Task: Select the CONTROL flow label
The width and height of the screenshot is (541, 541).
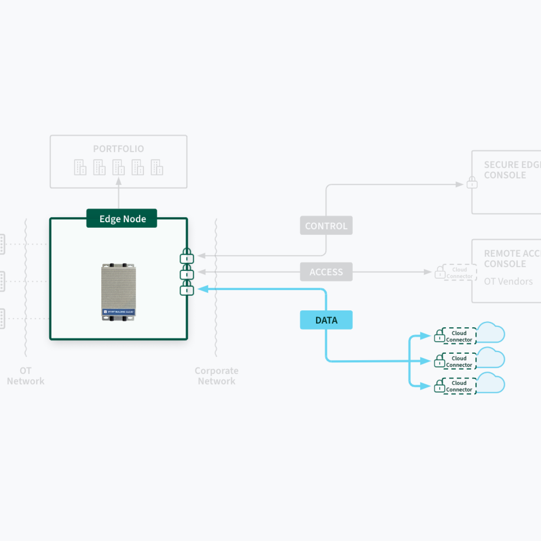Action: 326,226
